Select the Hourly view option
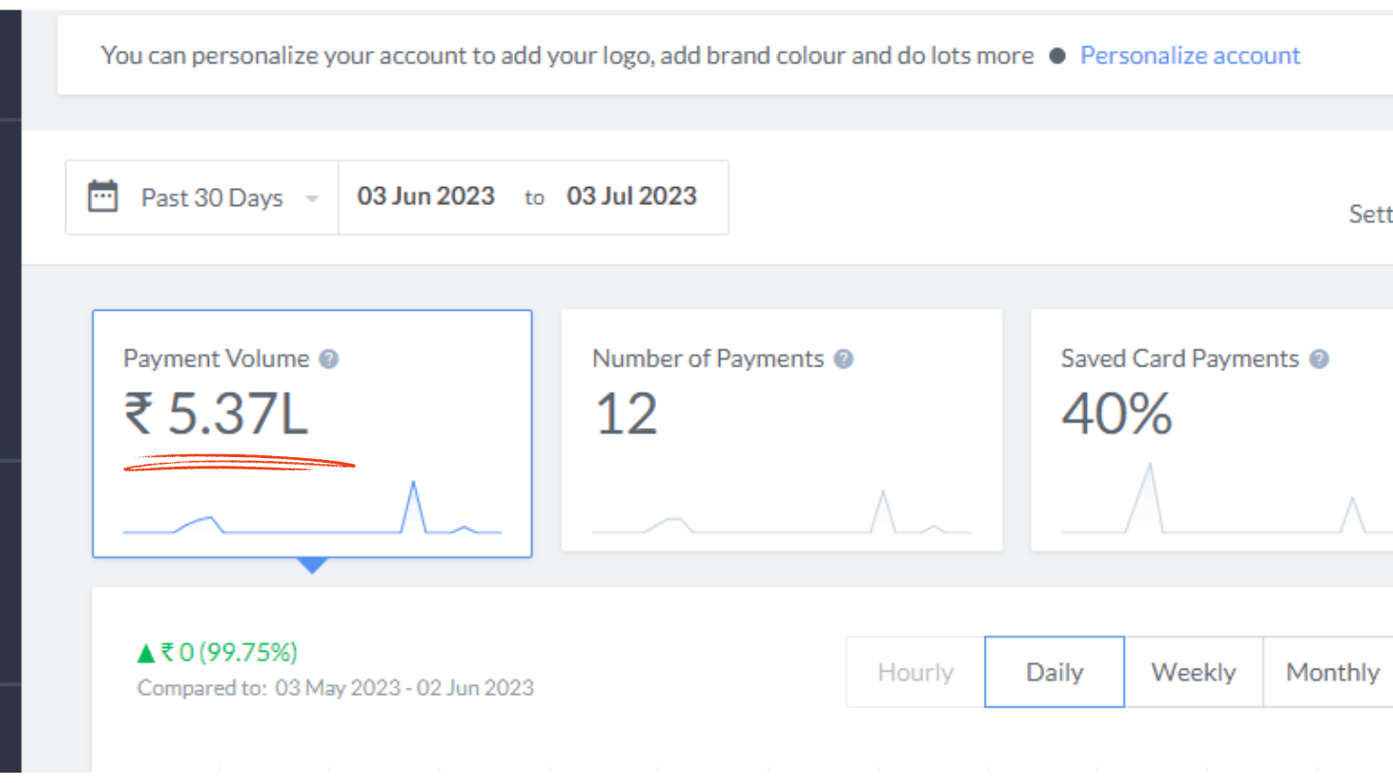Viewport: 1393px width, 783px height. coord(915,672)
